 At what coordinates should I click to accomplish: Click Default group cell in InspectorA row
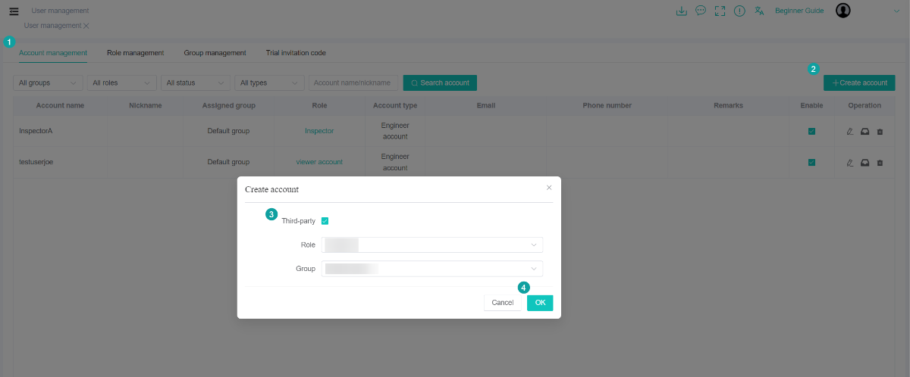coord(228,131)
